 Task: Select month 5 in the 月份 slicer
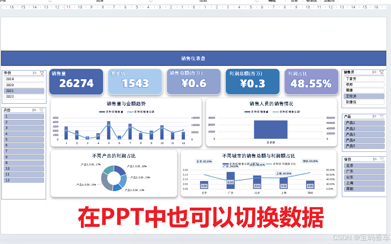click(x=24, y=139)
